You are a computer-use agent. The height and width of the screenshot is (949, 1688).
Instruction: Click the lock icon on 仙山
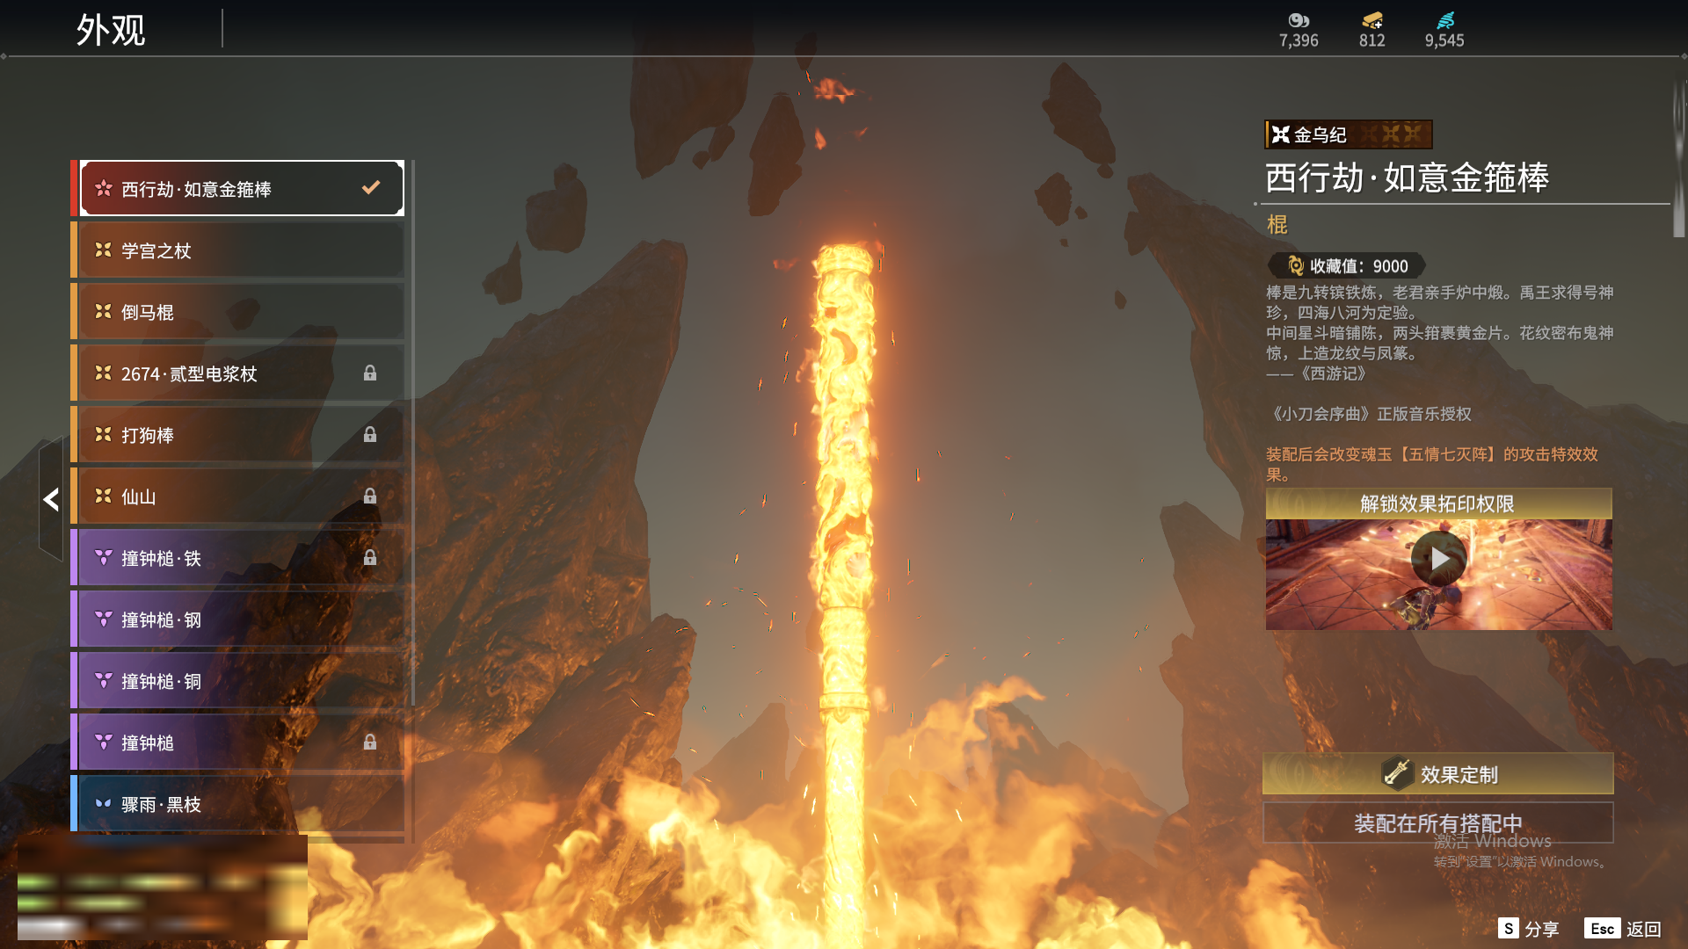pos(370,496)
